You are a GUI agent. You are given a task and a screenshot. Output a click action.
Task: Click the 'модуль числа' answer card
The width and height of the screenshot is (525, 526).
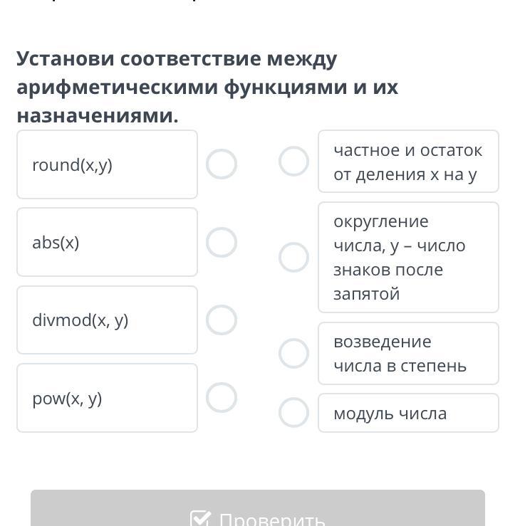click(x=408, y=413)
